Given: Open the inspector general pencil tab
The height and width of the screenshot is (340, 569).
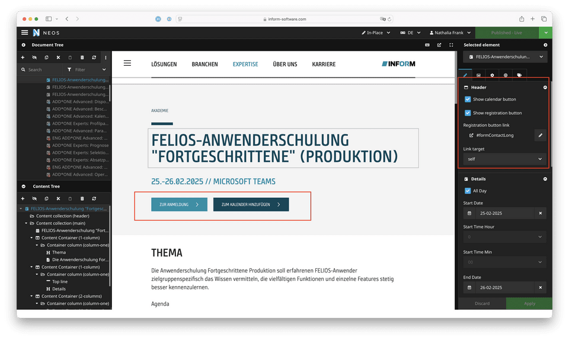Looking at the screenshot, I should tap(465, 75).
